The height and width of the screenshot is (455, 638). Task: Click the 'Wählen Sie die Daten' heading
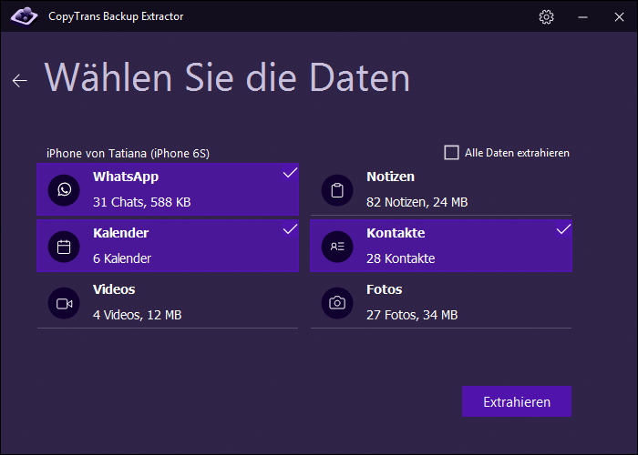click(x=227, y=77)
